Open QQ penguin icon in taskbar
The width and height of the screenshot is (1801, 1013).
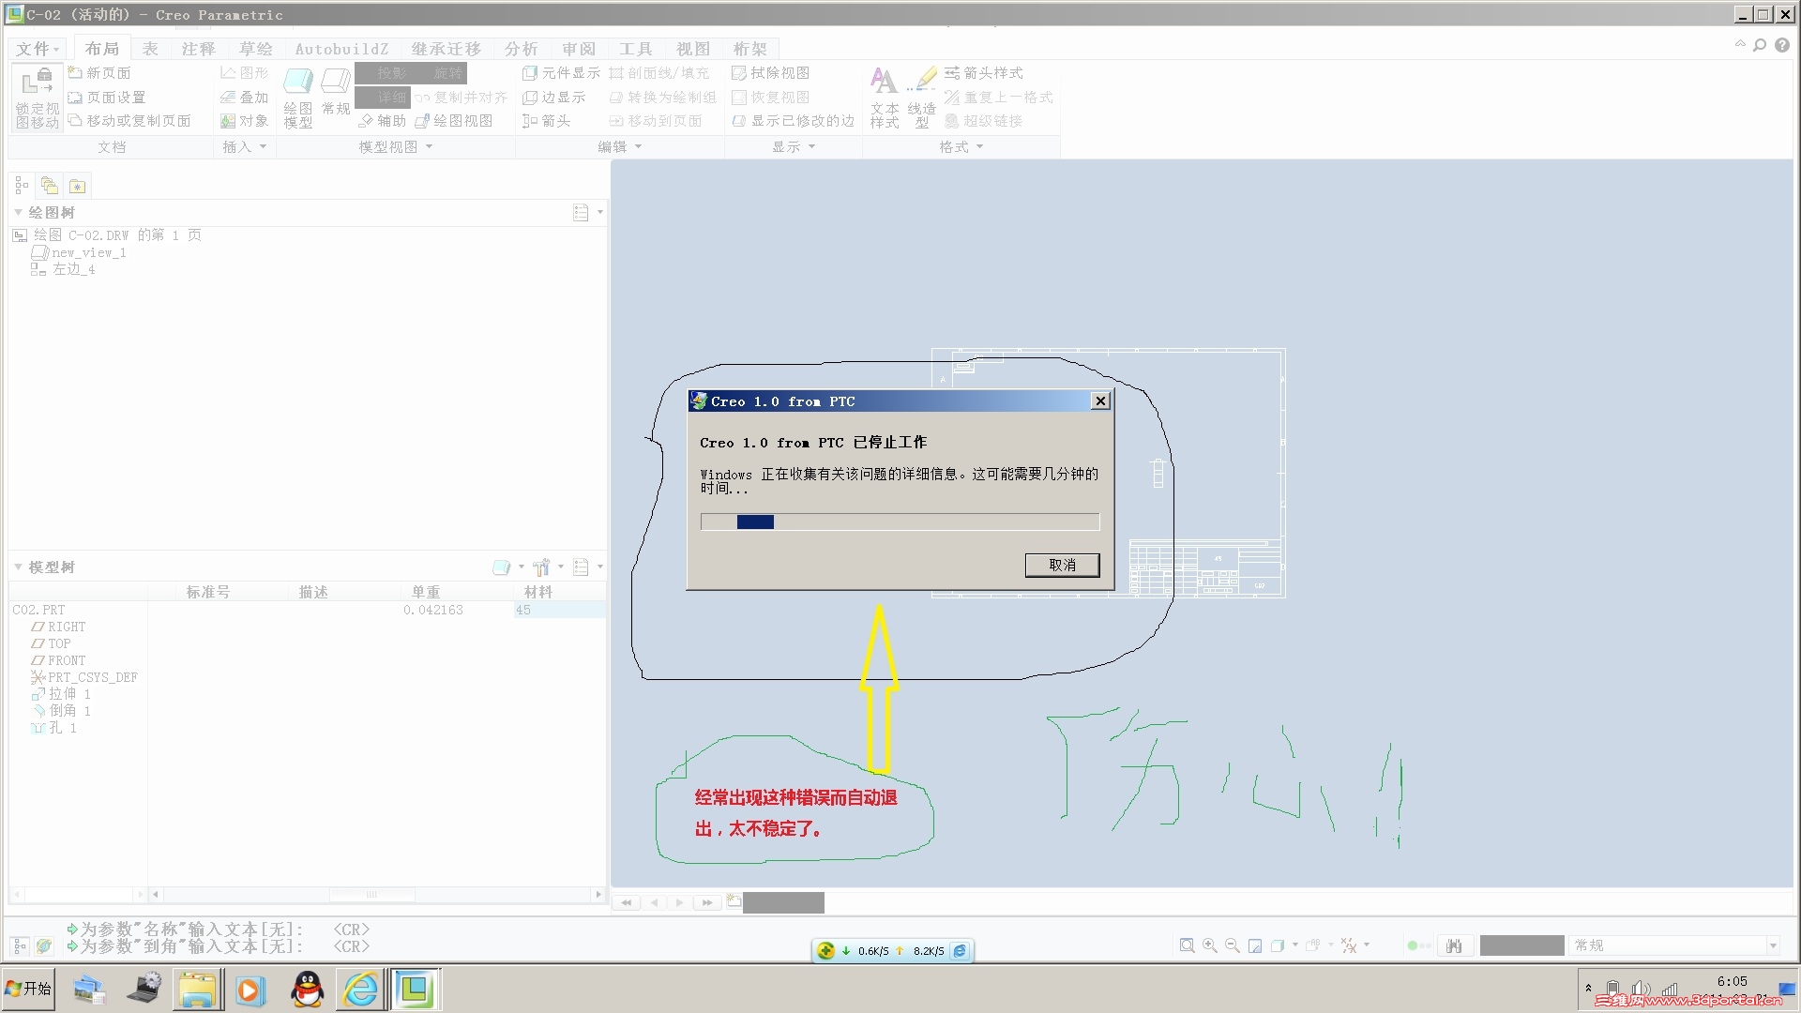click(308, 990)
